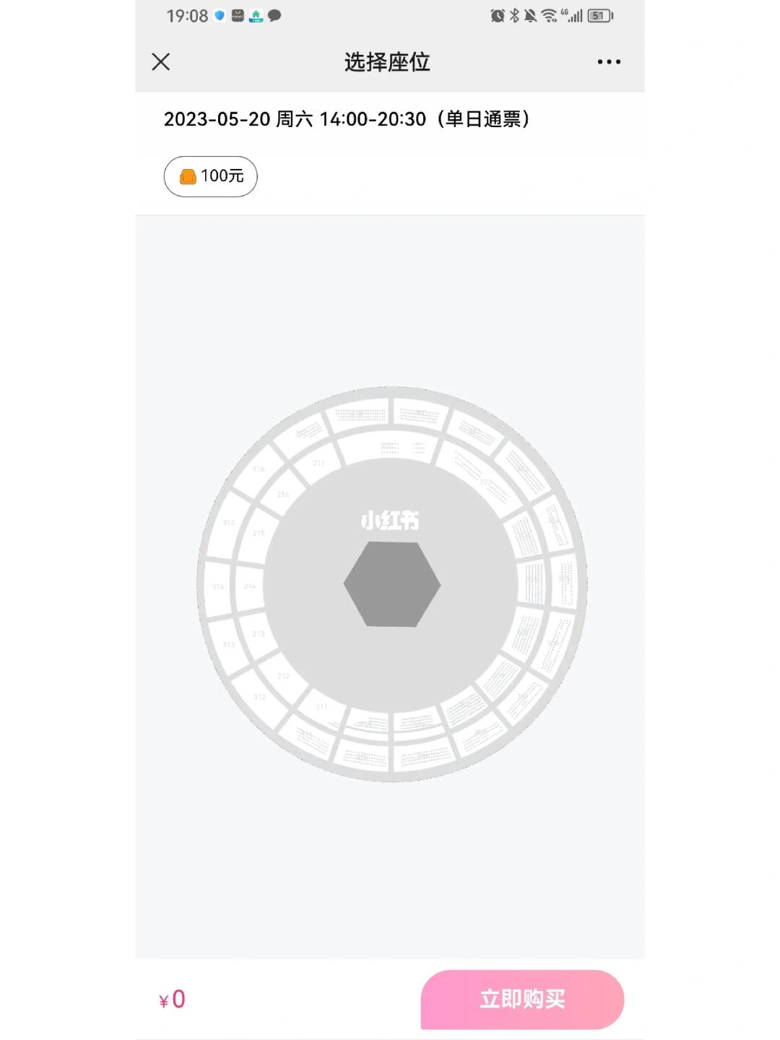Tap section 216 on venue map

tap(283, 495)
